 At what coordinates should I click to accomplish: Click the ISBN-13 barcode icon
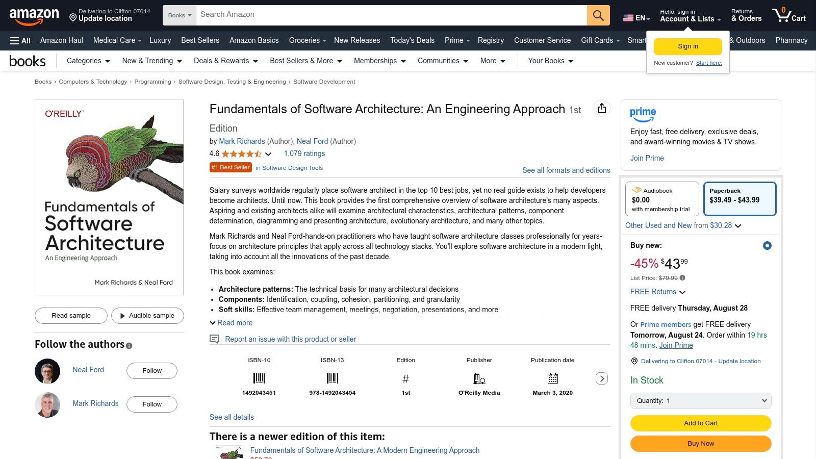[x=333, y=378]
